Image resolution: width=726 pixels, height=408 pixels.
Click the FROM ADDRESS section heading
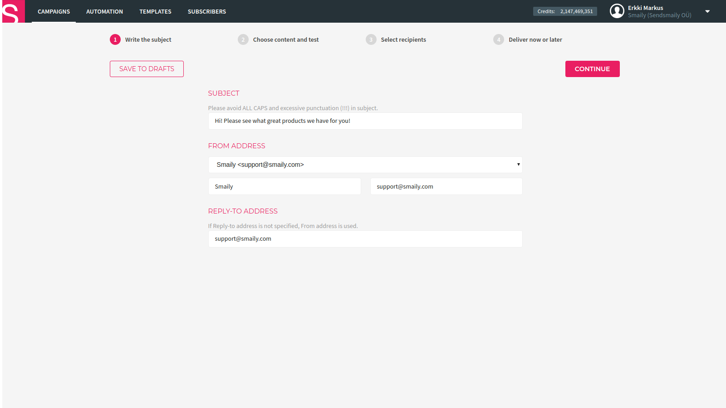coord(236,146)
